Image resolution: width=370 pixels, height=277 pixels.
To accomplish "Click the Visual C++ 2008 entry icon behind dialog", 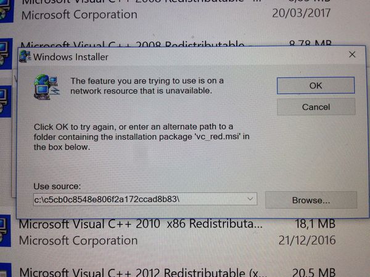I will coord(6,53).
